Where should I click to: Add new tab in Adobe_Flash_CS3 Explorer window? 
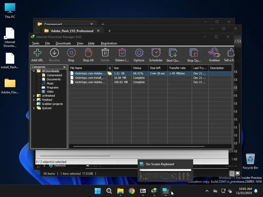[x=109, y=31]
